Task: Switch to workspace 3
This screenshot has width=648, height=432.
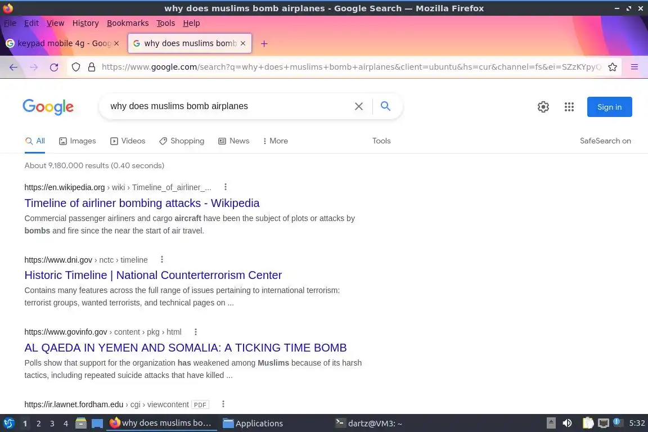Action: [x=52, y=424]
